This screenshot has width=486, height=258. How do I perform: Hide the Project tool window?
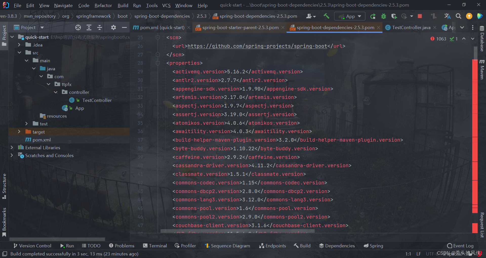[124, 28]
